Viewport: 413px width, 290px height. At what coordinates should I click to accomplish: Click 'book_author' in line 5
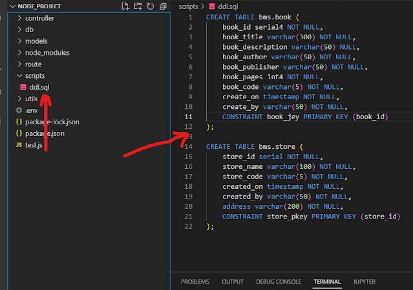(x=244, y=57)
